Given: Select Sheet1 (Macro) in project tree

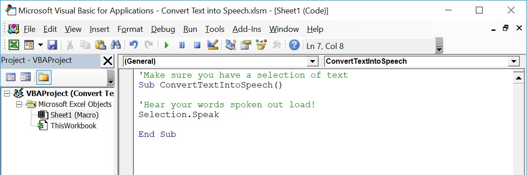Looking at the screenshot, I should [74, 115].
